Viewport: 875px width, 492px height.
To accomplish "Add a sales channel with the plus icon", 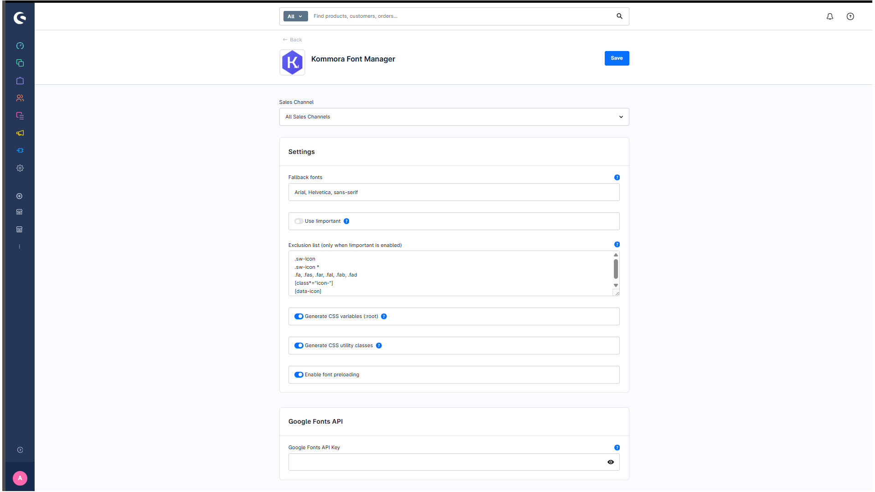I will (x=20, y=196).
